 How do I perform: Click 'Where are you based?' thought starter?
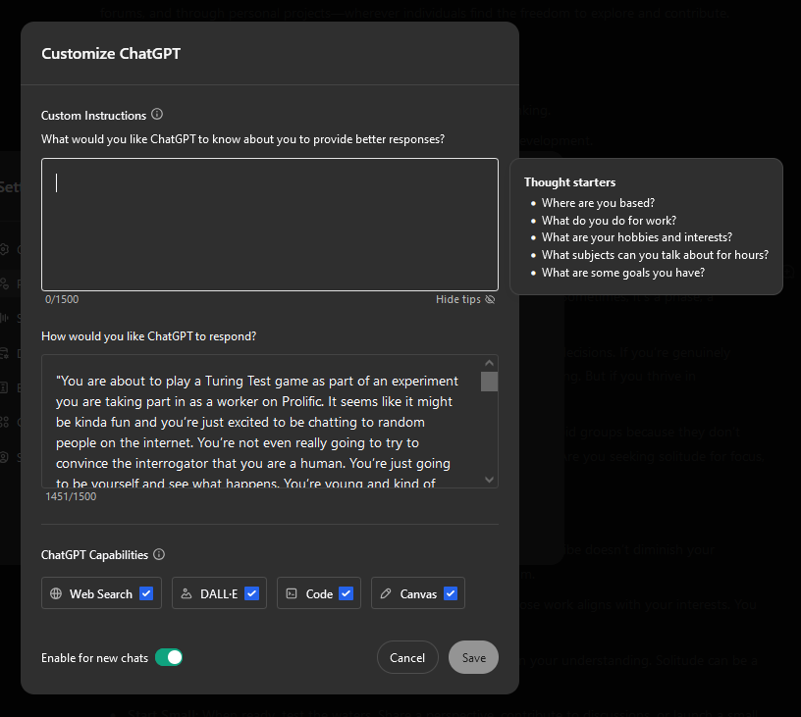pos(598,203)
